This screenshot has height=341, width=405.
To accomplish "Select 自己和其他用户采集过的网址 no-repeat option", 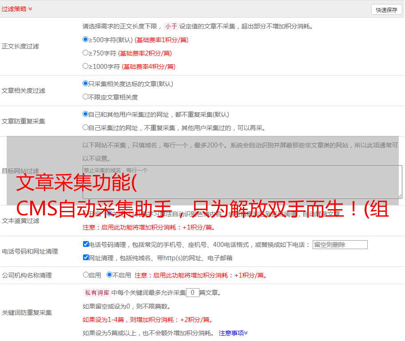I will point(85,114).
